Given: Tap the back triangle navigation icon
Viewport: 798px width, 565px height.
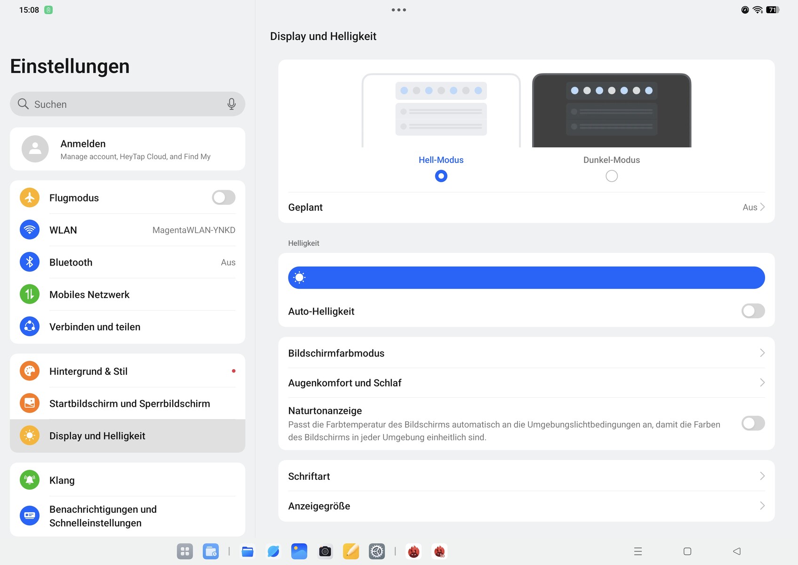Looking at the screenshot, I should [x=737, y=551].
